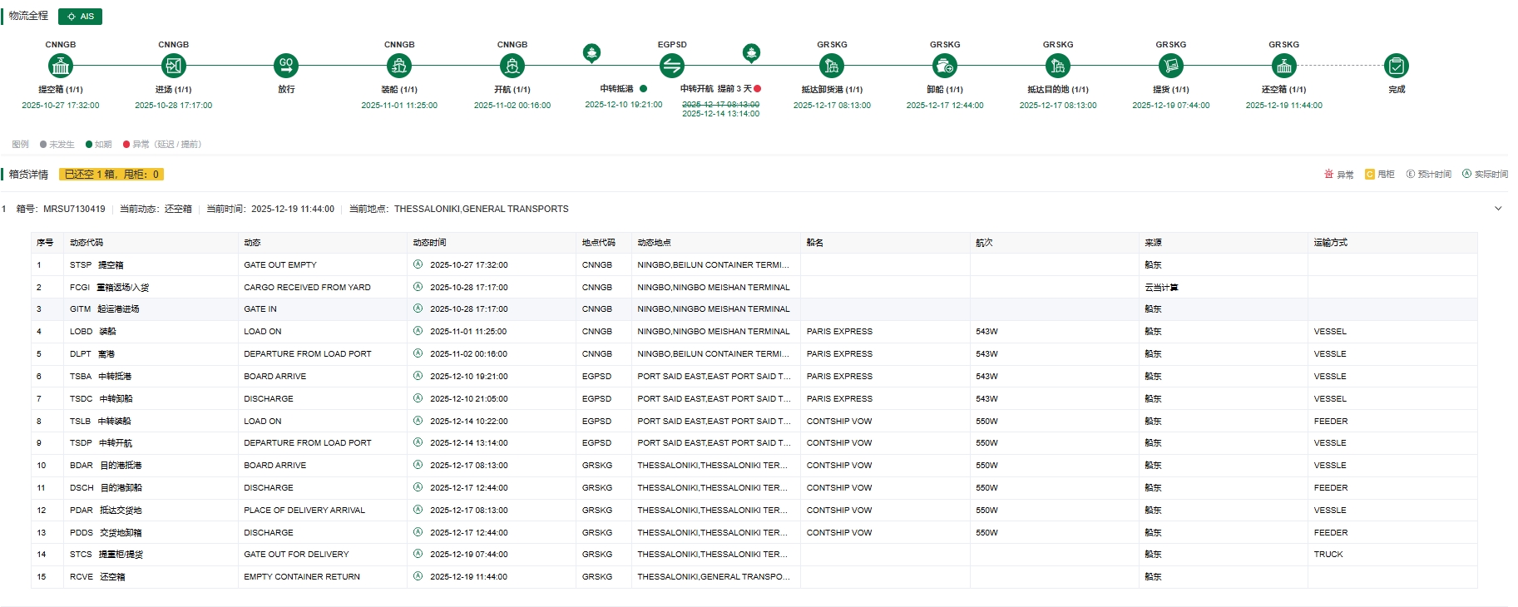Click the 当前地点 THESSALONIKI,GENERAL TRANSPORTS text
This screenshot has width=1518, height=607.
point(459,209)
